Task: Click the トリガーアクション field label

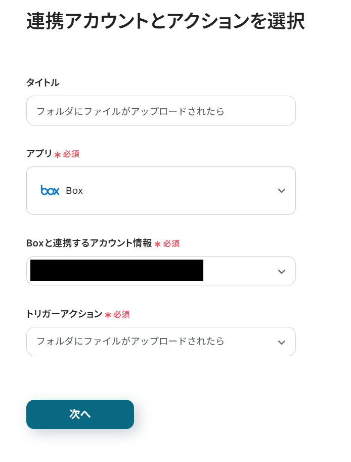Action: 64,314
